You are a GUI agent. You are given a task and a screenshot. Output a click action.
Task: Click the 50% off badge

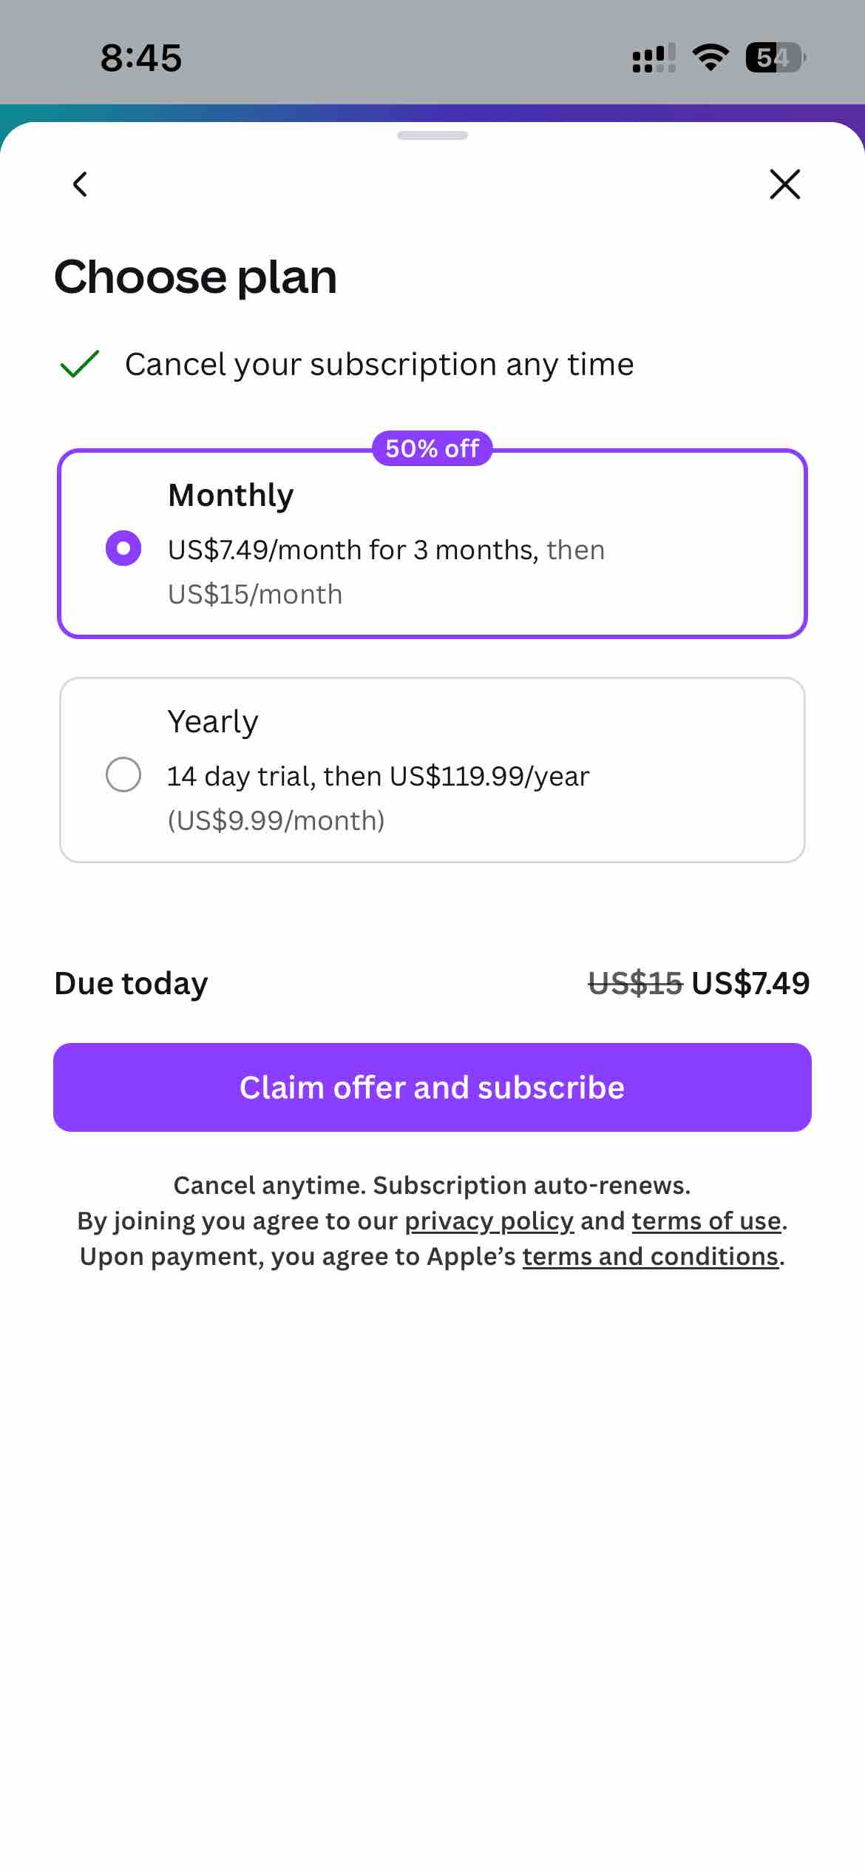click(x=432, y=448)
